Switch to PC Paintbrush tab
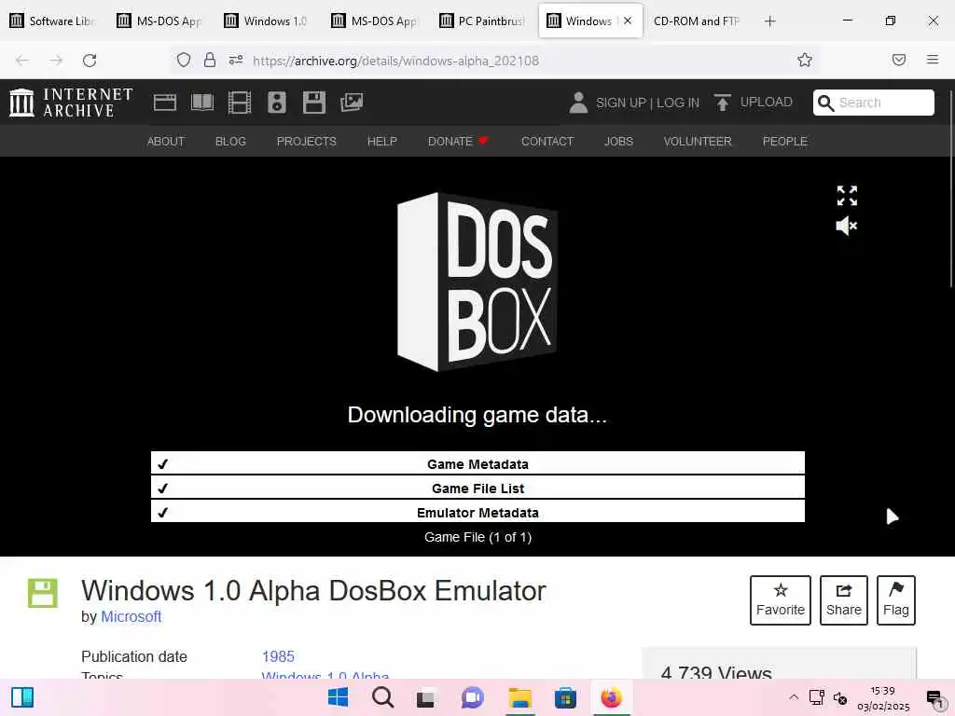The image size is (955, 716). [x=484, y=21]
